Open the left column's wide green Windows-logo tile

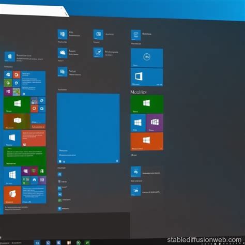17,105
